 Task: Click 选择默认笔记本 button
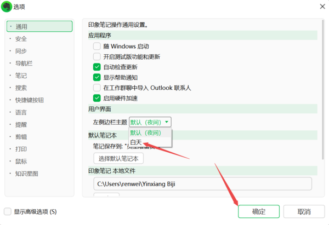pos(118,159)
